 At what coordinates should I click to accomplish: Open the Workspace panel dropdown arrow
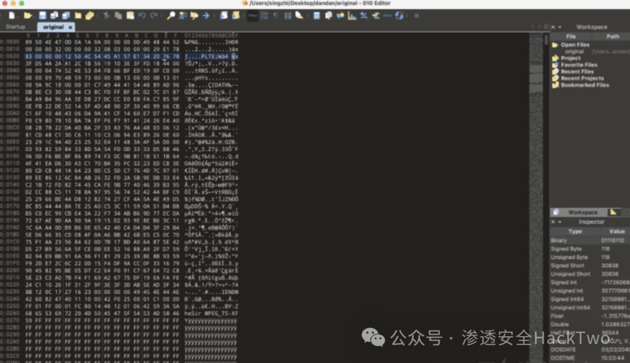point(559,27)
